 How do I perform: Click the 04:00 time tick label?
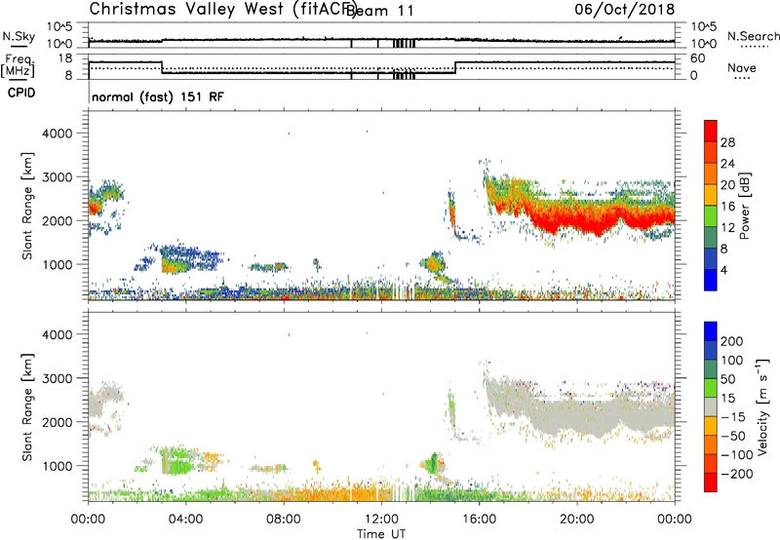[x=185, y=520]
